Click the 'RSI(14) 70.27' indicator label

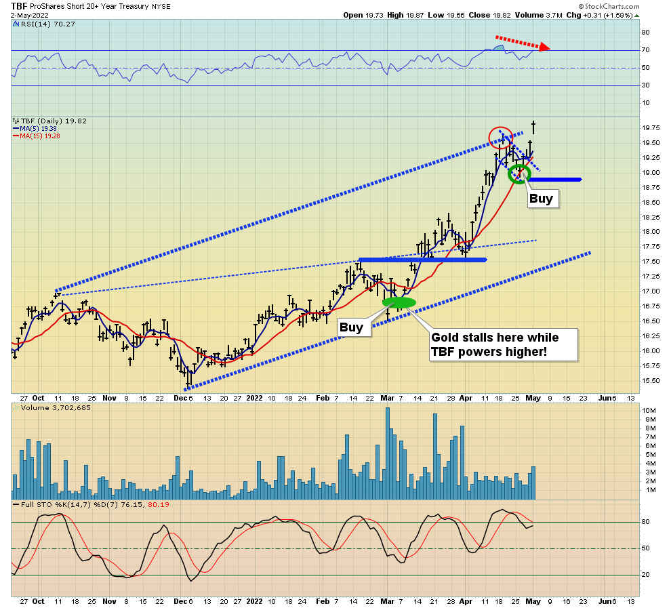coord(48,24)
